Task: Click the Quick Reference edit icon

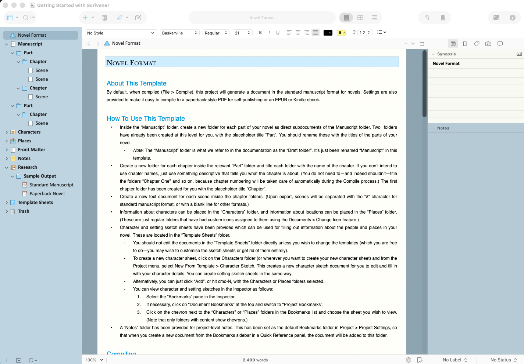Action: 138,18
